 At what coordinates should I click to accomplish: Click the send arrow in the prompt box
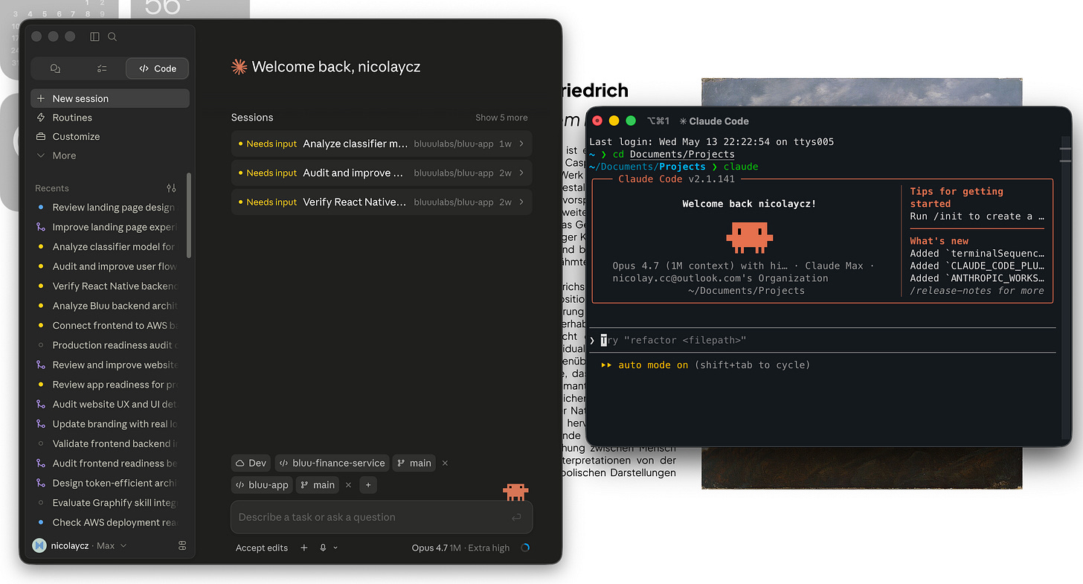pos(516,517)
